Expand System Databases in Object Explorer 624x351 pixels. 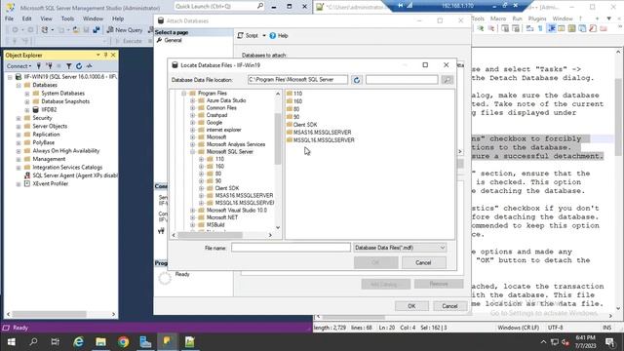pos(27,94)
